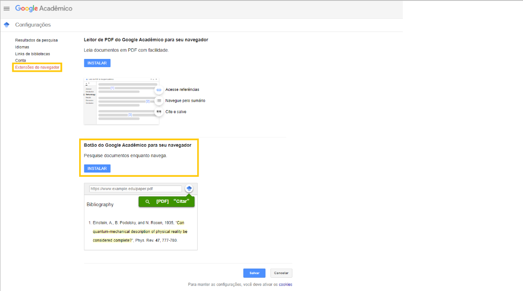Viewport: 523px width, 291px height.
Task: Click the PDF reader preview thumbnail
Action: coord(121,101)
